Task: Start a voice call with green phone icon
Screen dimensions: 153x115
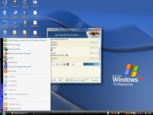Action: tap(73, 64)
